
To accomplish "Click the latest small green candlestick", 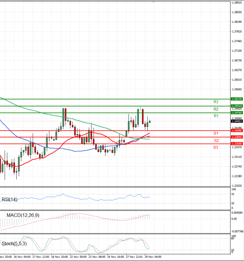I will (x=150, y=122).
